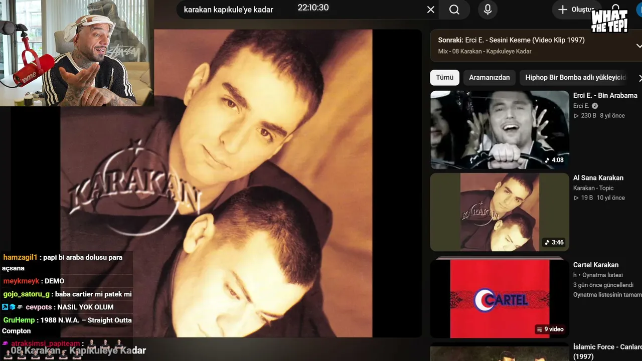This screenshot has width=642, height=361.
Task: Click the magnifier search button
Action: point(454,10)
